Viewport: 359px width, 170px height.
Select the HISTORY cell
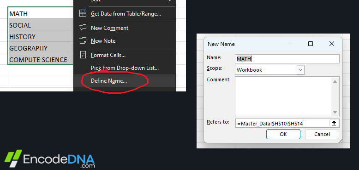point(41,36)
